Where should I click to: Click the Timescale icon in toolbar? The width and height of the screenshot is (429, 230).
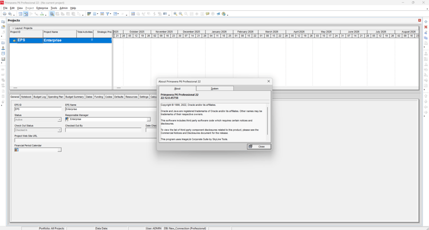[x=102, y=14]
